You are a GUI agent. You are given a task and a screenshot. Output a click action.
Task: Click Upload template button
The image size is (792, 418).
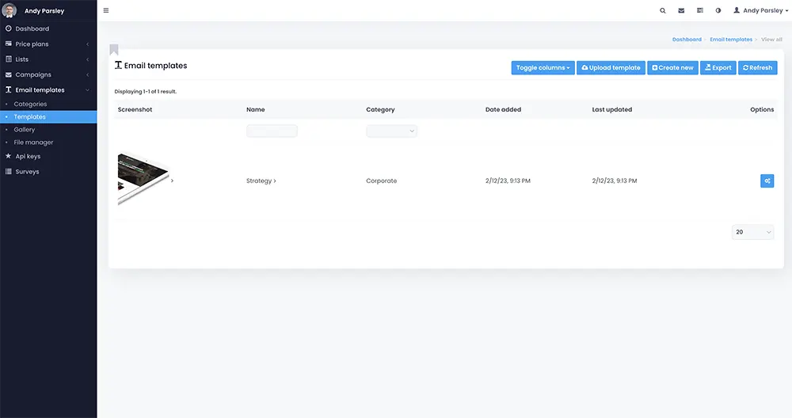(x=611, y=67)
